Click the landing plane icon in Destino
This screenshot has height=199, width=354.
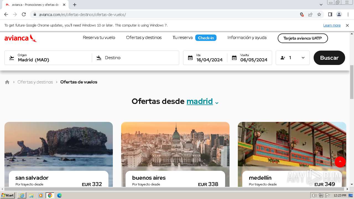tap(99, 58)
